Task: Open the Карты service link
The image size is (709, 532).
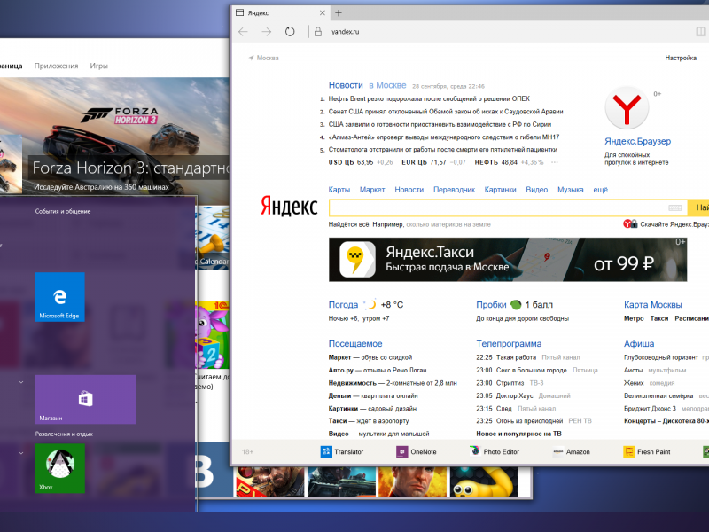Action: pyautogui.click(x=339, y=190)
